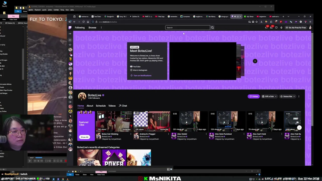Open the Chat popout link
Screen dimensions: 322x181
point(123,106)
